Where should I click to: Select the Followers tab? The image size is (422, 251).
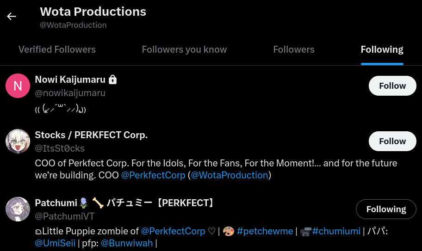(x=293, y=49)
